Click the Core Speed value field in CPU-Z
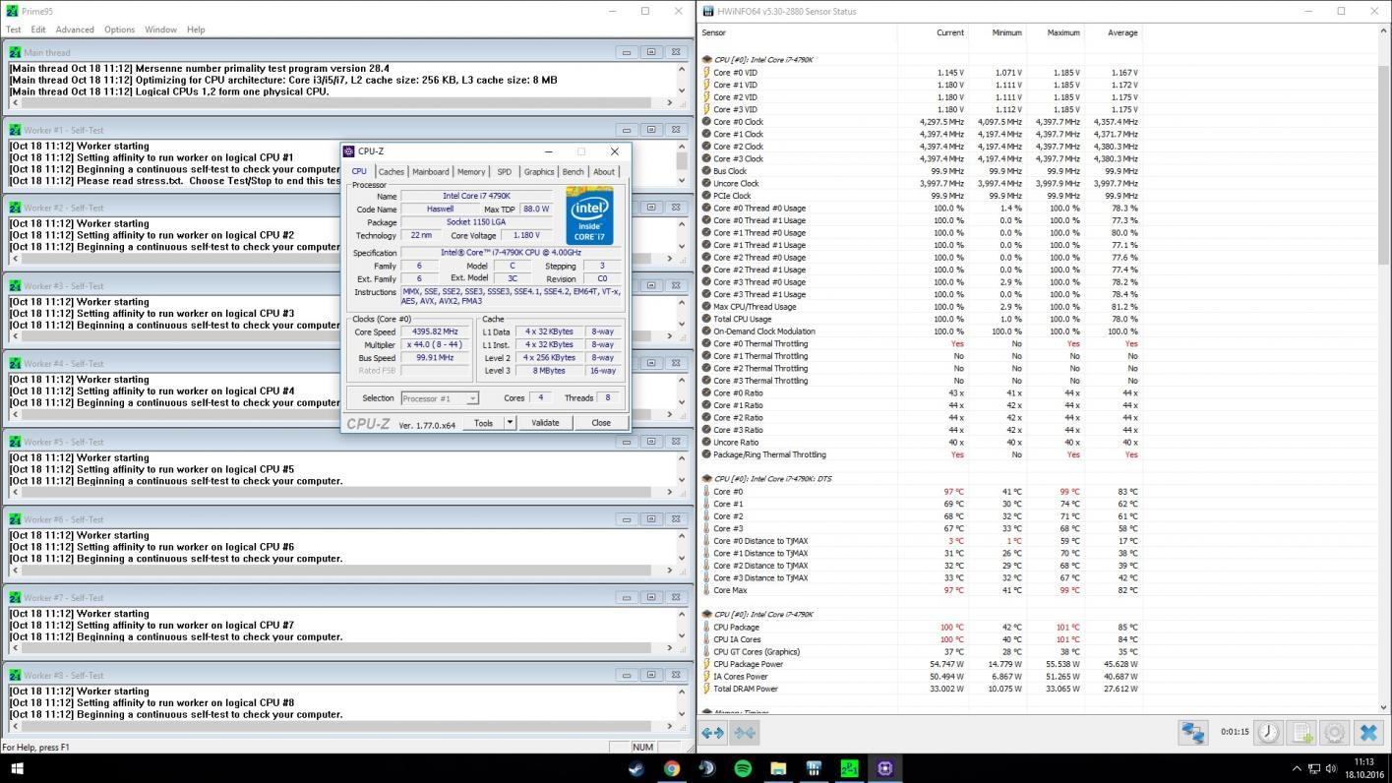 pos(434,332)
